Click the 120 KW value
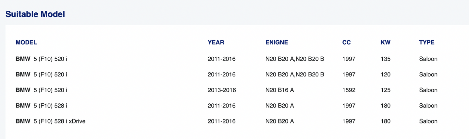Screen dimensions: 469x139 coord(386,75)
